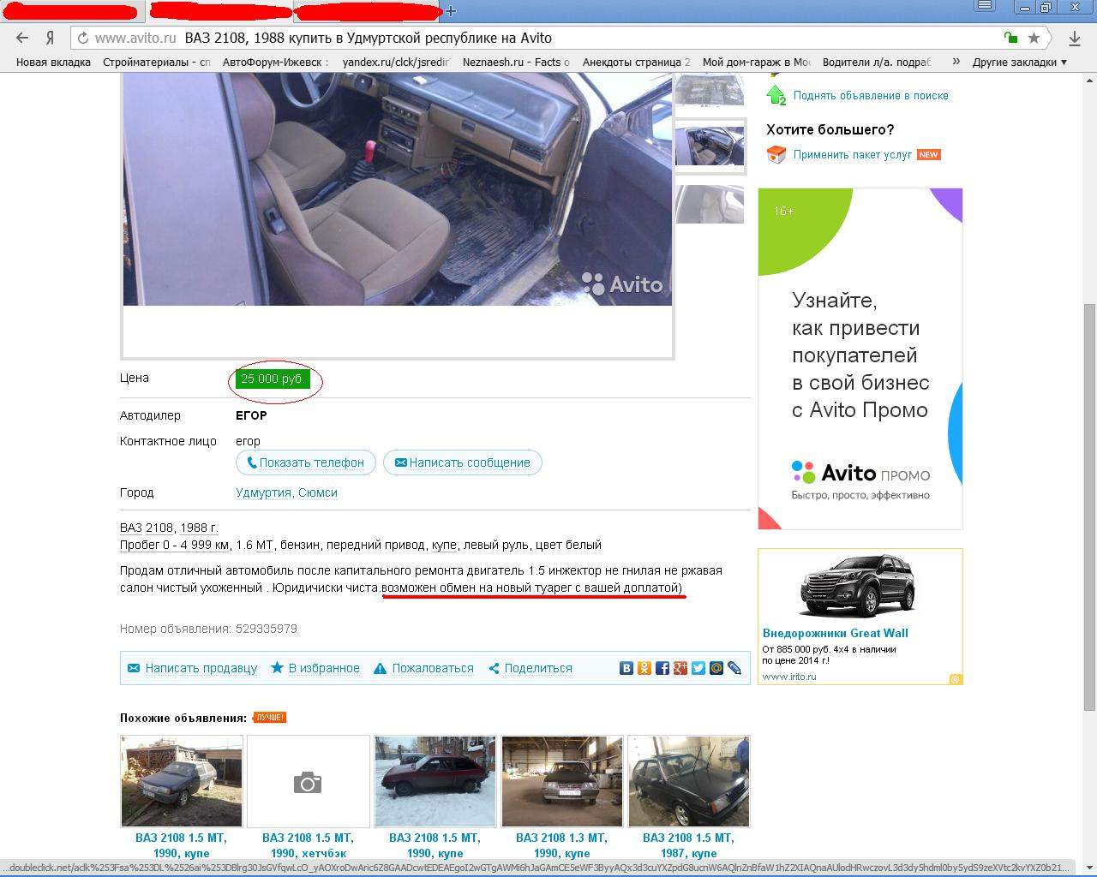Screen dimensions: 1097x877
Task: Open the Внедорожники Great Wall ad link
Action: pyautogui.click(x=836, y=633)
